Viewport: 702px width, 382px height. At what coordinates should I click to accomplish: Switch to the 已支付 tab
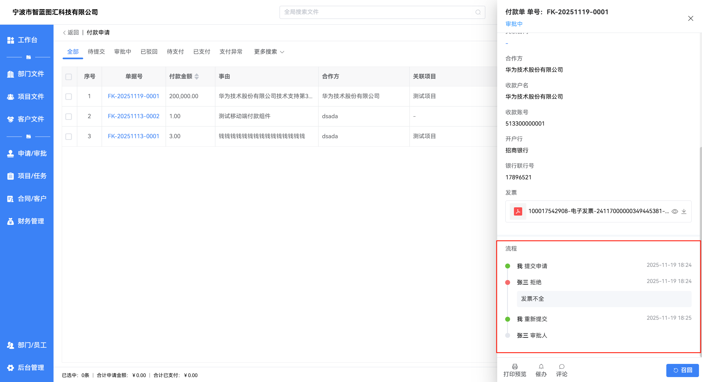202,52
